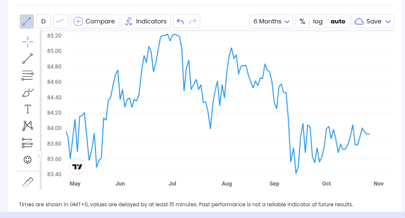Select the ruler measure tool

pyautogui.click(x=28, y=183)
